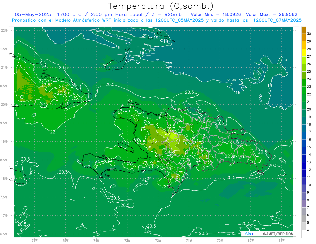
Task: Click the '19N' latitude axis label
Action: click(4, 142)
